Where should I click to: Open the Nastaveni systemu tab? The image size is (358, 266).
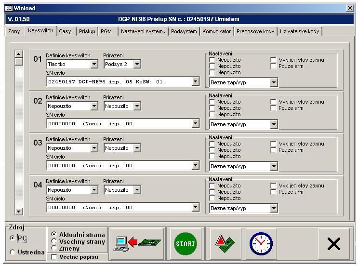pos(143,31)
